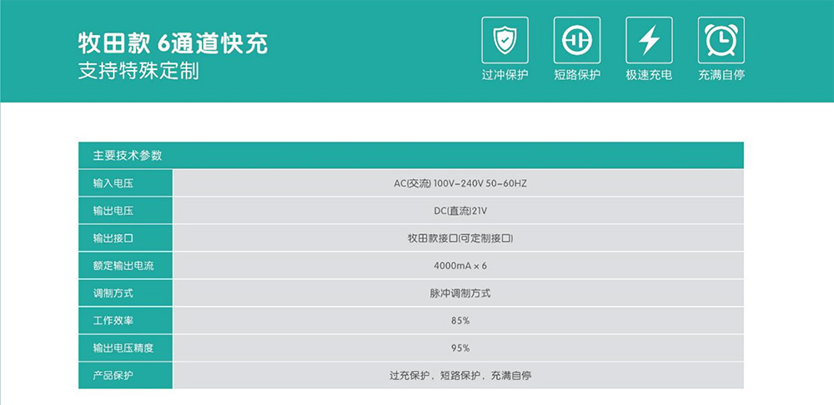Click the 输出电压精度 row label
This screenshot has width=834, height=405.
[x=123, y=348]
